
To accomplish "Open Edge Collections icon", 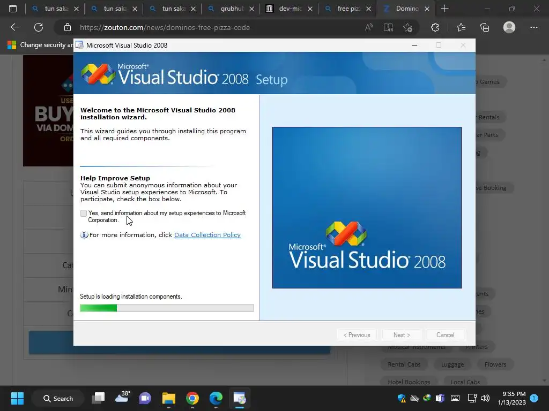I will 485,27.
